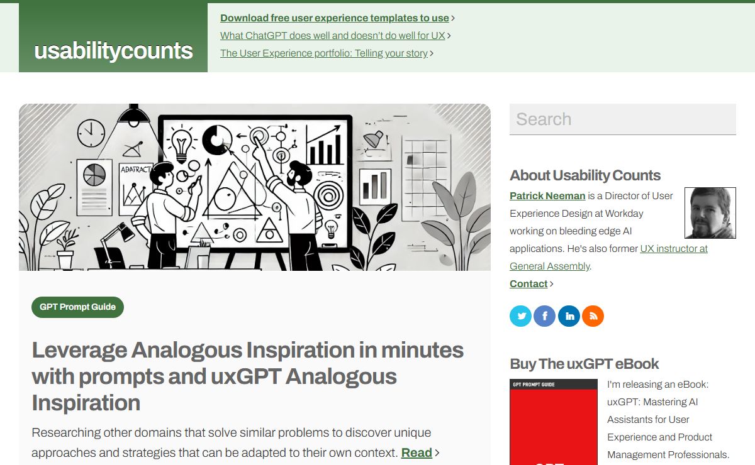
Task: Click the whiteboard illustration article image
Action: tap(255, 187)
